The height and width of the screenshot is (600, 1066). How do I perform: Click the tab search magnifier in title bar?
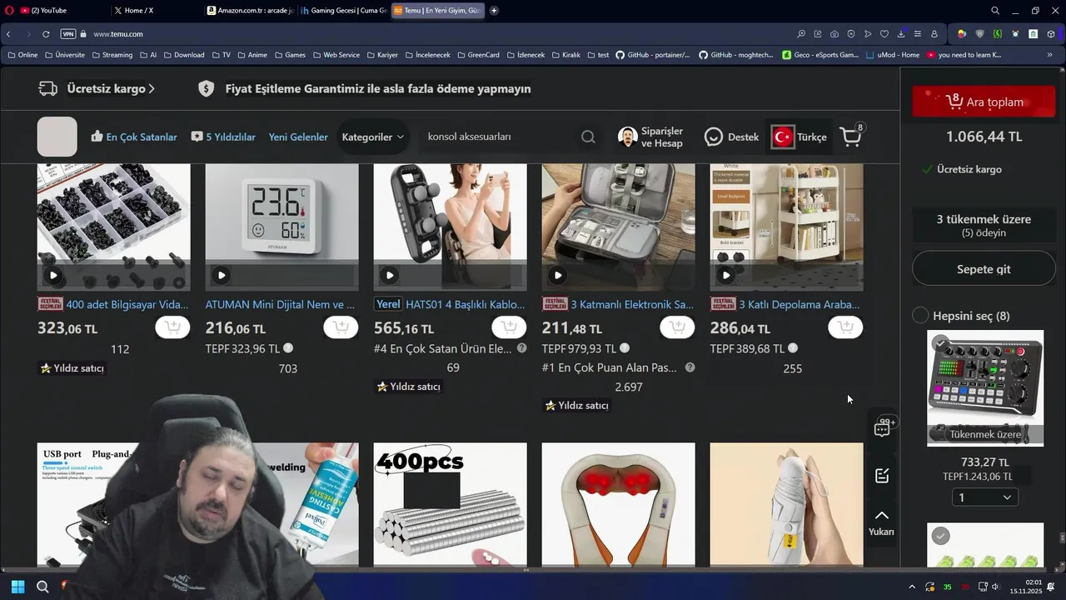[x=995, y=10]
